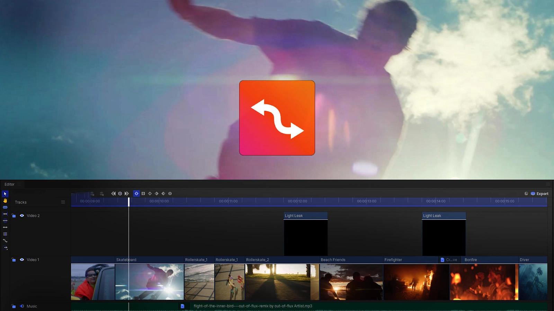Mute the Music track speaker
This screenshot has width=554, height=311.
pos(22,306)
